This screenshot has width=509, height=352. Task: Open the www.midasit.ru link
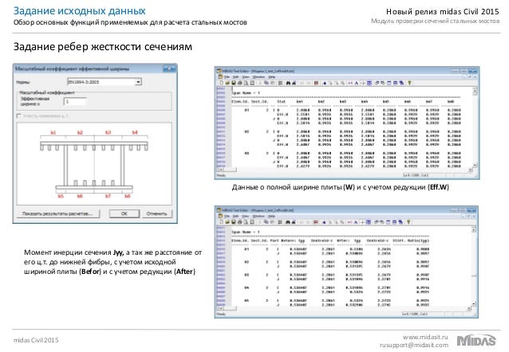(x=425, y=337)
